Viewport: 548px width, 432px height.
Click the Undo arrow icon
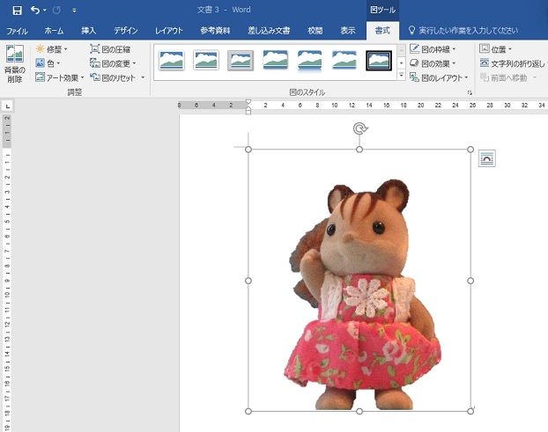click(x=34, y=11)
